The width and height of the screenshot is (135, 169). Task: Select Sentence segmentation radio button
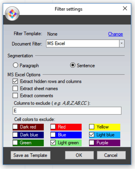tap(73, 65)
